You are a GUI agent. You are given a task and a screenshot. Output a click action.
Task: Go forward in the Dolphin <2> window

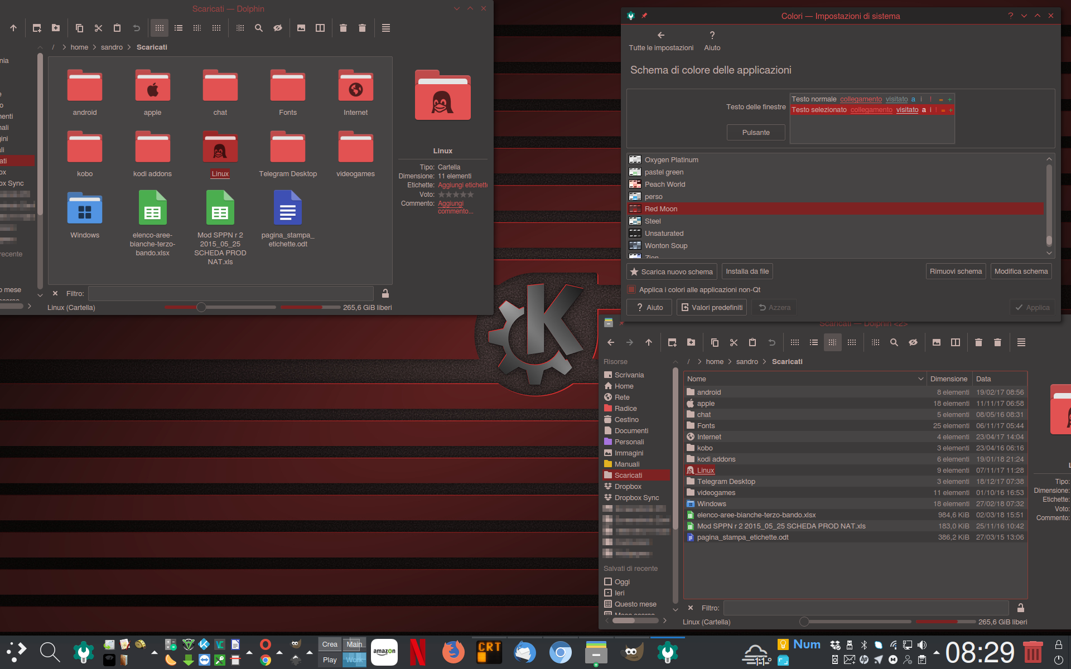(x=630, y=342)
